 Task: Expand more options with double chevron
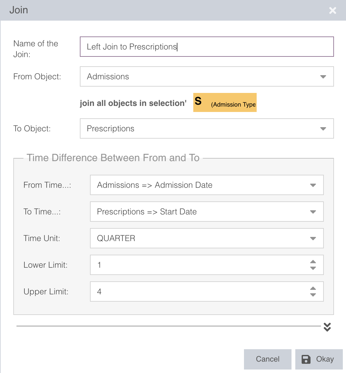[327, 327]
